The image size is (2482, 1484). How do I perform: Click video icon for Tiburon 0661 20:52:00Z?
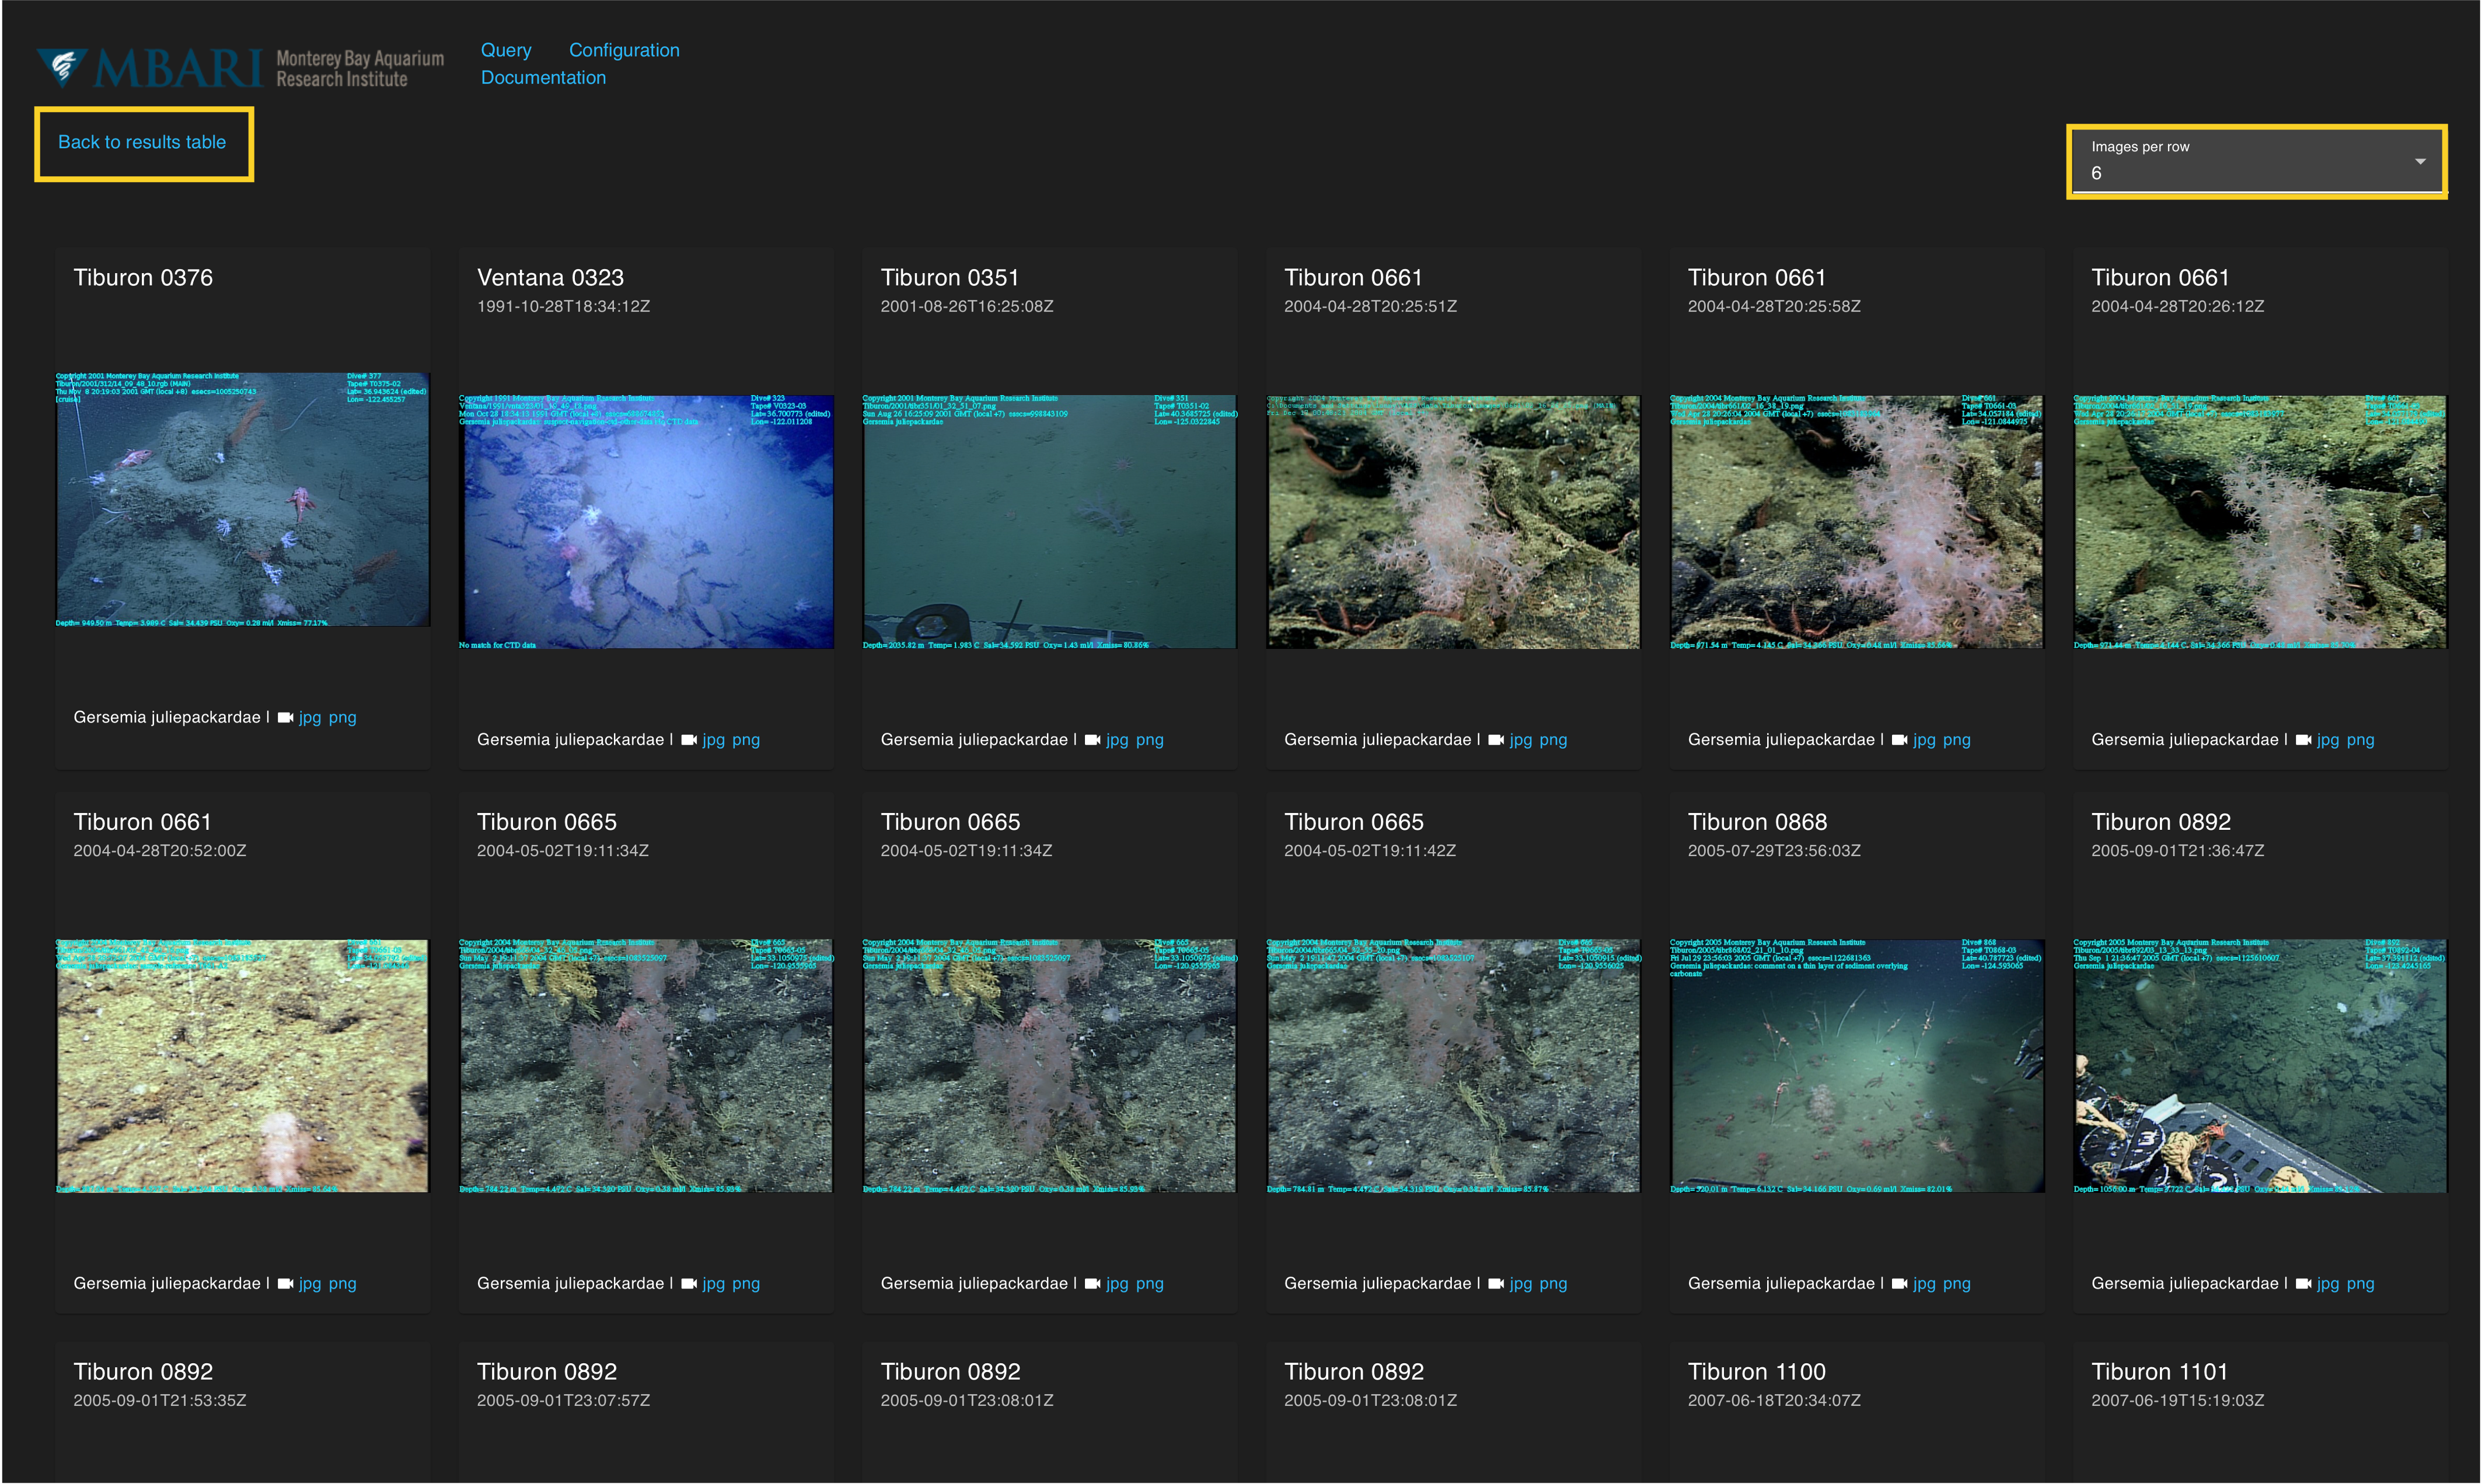coord(285,1283)
